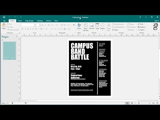Click the Cut button

coord(9,24)
